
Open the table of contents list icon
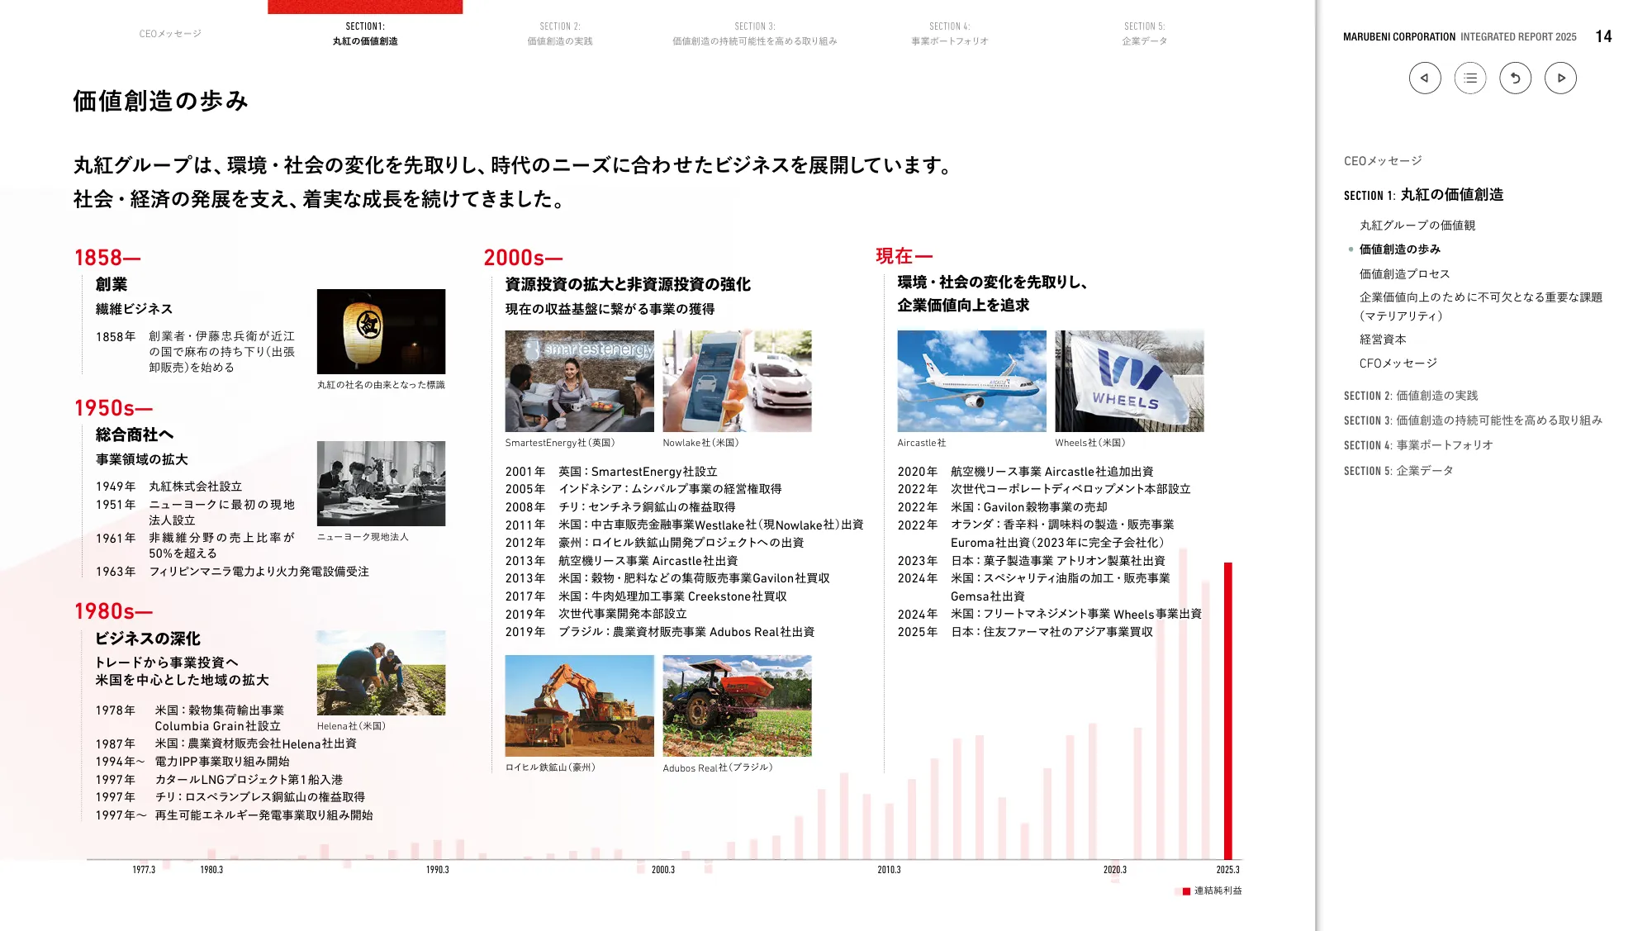[x=1469, y=78]
